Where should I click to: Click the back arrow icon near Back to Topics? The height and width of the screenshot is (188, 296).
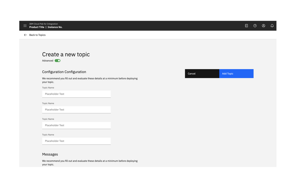coord(25,35)
